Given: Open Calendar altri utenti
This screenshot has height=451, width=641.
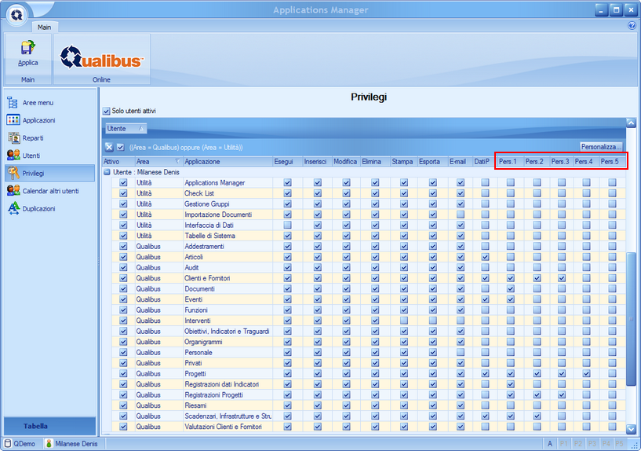Looking at the screenshot, I should pyautogui.click(x=50, y=191).
